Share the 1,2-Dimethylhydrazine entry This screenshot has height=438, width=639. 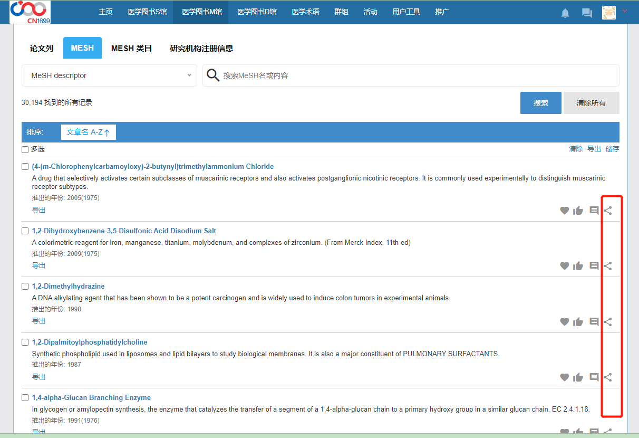pos(608,322)
